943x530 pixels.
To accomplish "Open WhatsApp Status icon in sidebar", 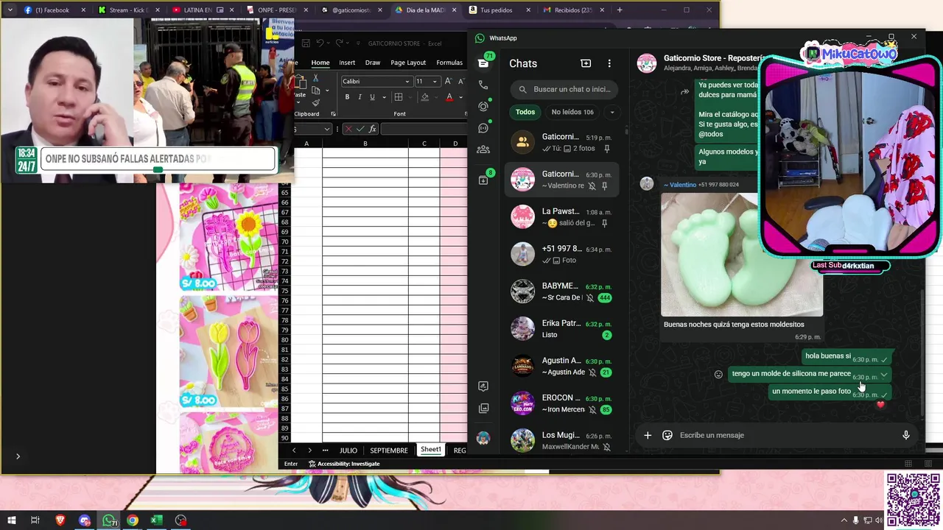I will pos(483,106).
